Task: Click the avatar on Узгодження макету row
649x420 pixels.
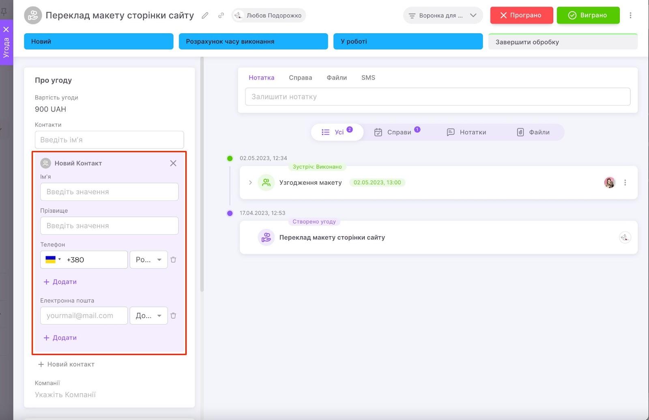Action: 610,183
